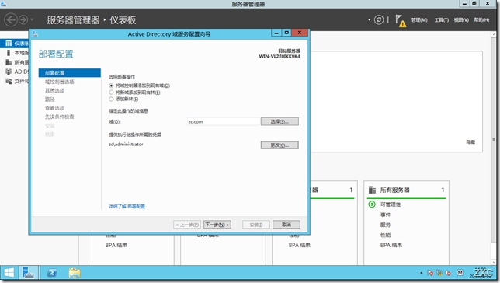The width and height of the screenshot is (500, 283).
Task: Click Server Manager title bar app icon
Action: 3,4
